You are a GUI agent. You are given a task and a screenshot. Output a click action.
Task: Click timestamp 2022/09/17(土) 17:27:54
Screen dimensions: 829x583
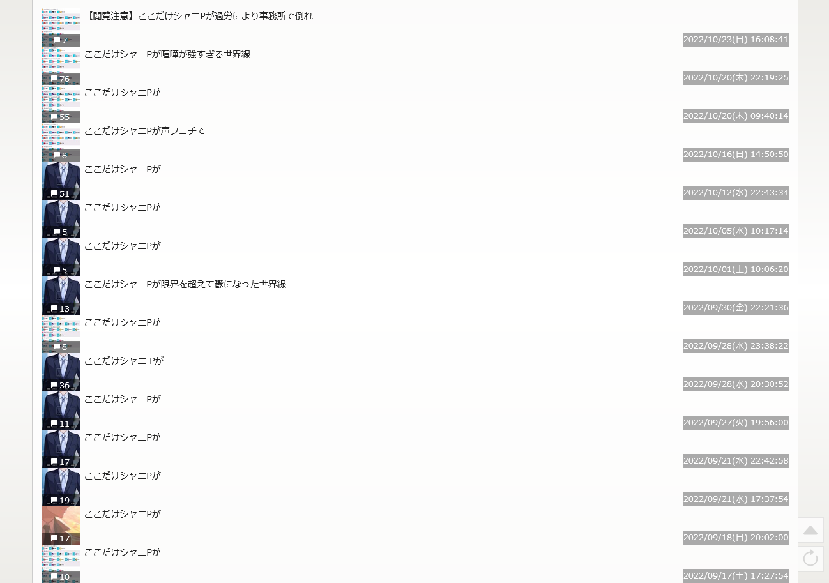736,576
